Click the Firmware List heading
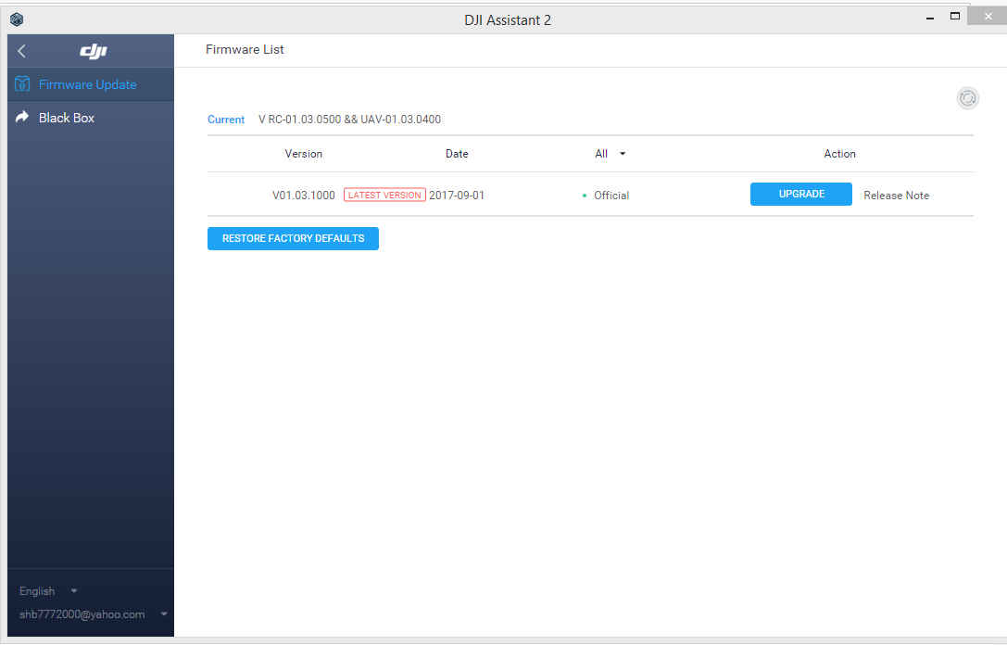The image size is (1007, 645). click(x=245, y=49)
